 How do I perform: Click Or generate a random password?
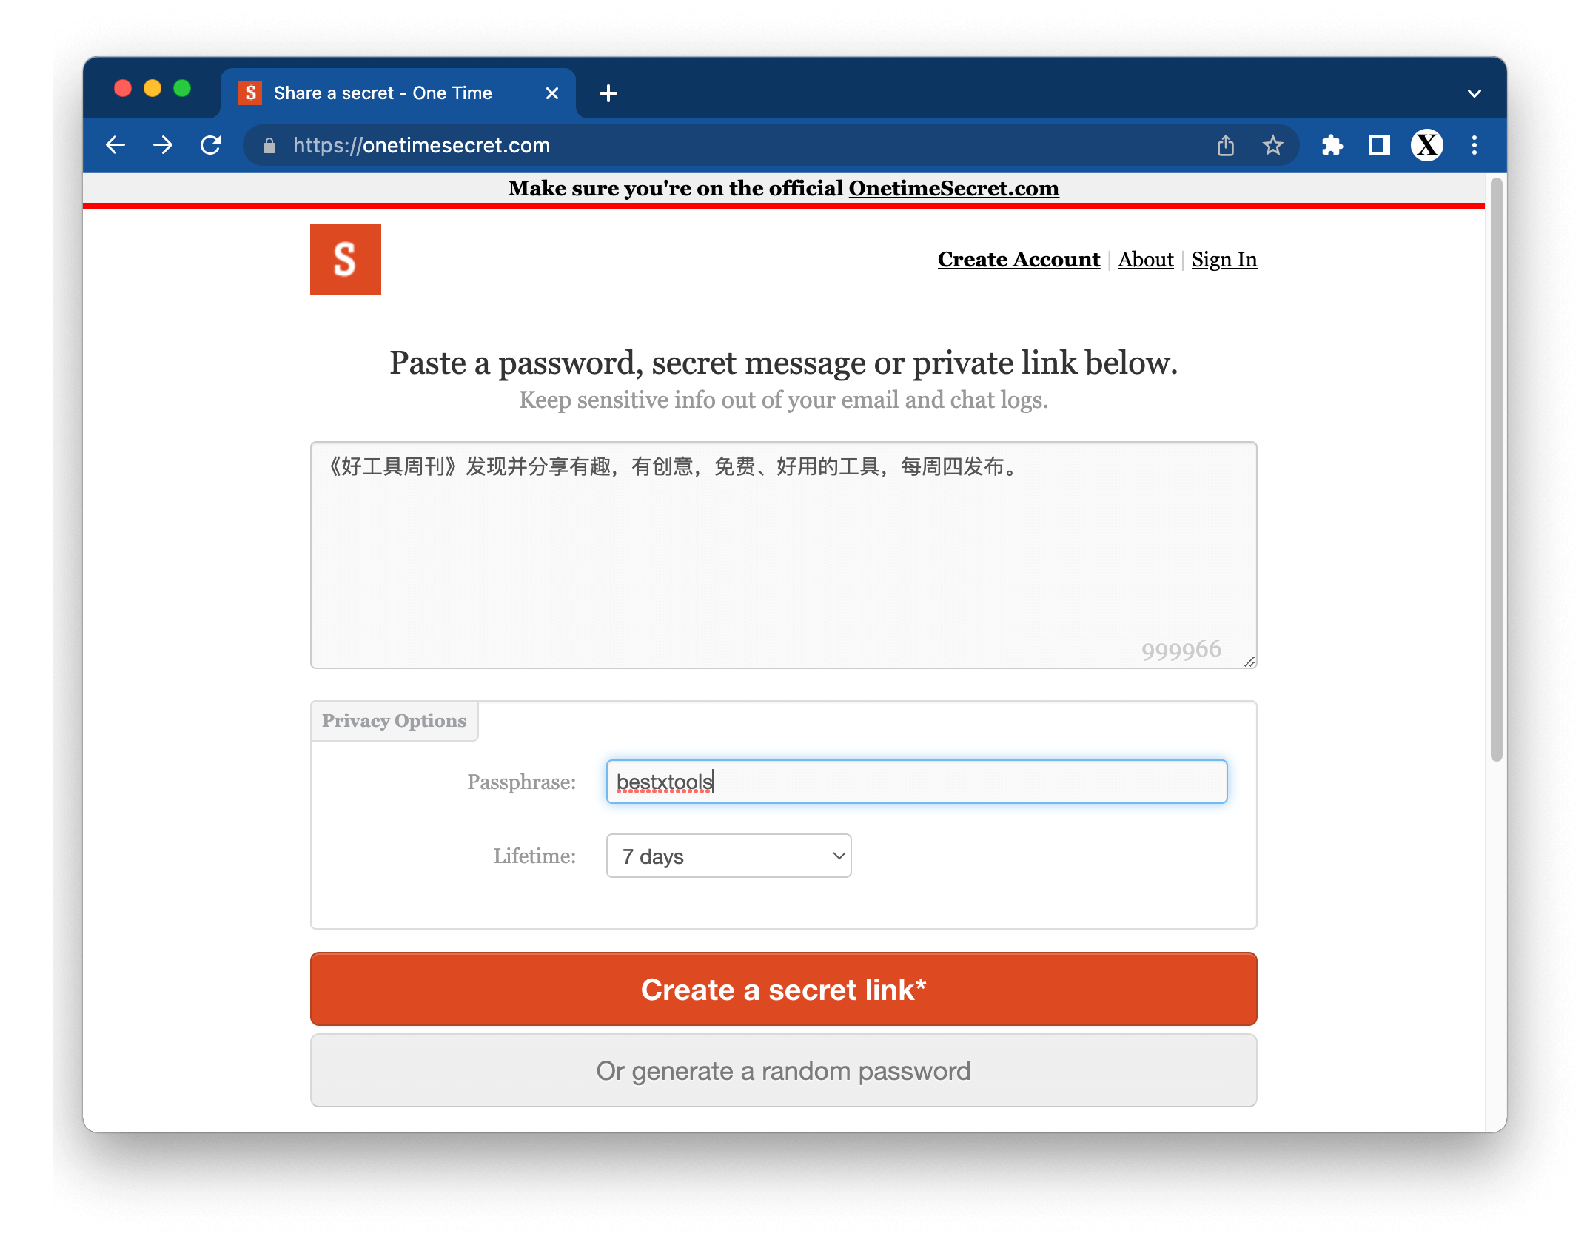point(783,1070)
